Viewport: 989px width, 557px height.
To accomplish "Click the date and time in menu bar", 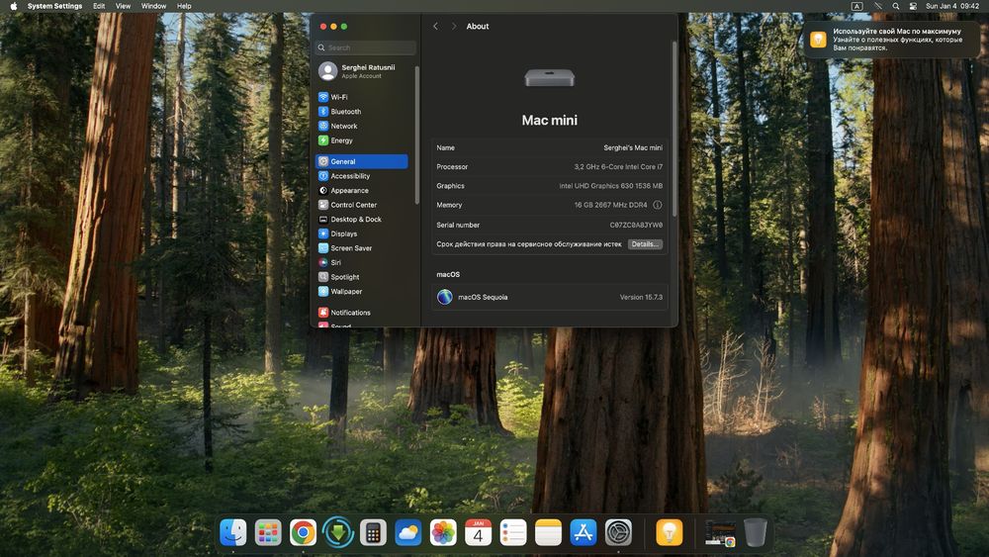I will point(952,6).
